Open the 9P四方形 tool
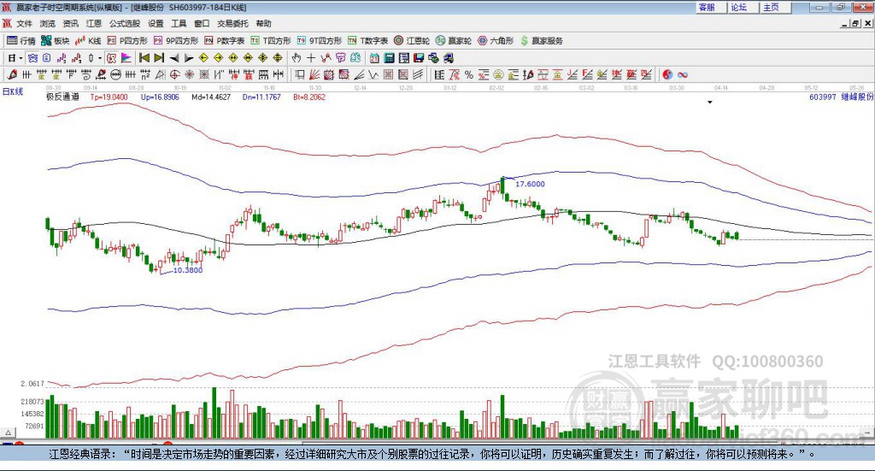 click(x=176, y=41)
